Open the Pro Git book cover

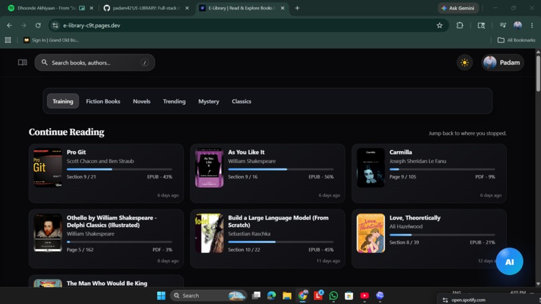[48, 168]
